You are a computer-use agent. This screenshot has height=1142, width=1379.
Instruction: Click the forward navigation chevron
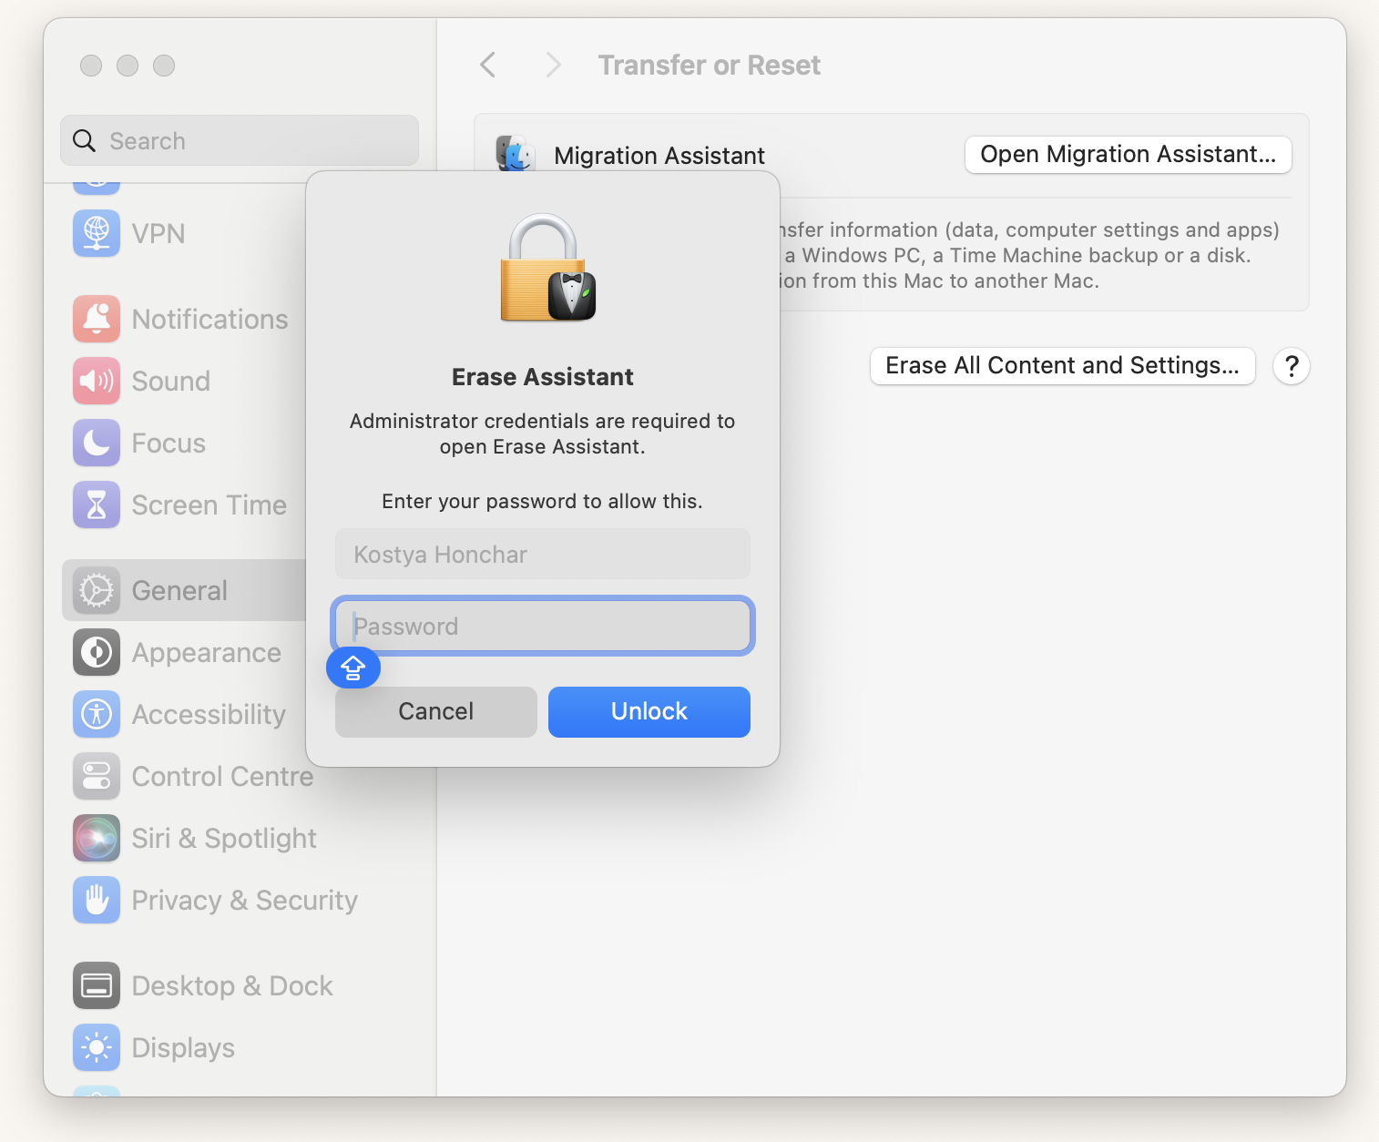pyautogui.click(x=553, y=65)
